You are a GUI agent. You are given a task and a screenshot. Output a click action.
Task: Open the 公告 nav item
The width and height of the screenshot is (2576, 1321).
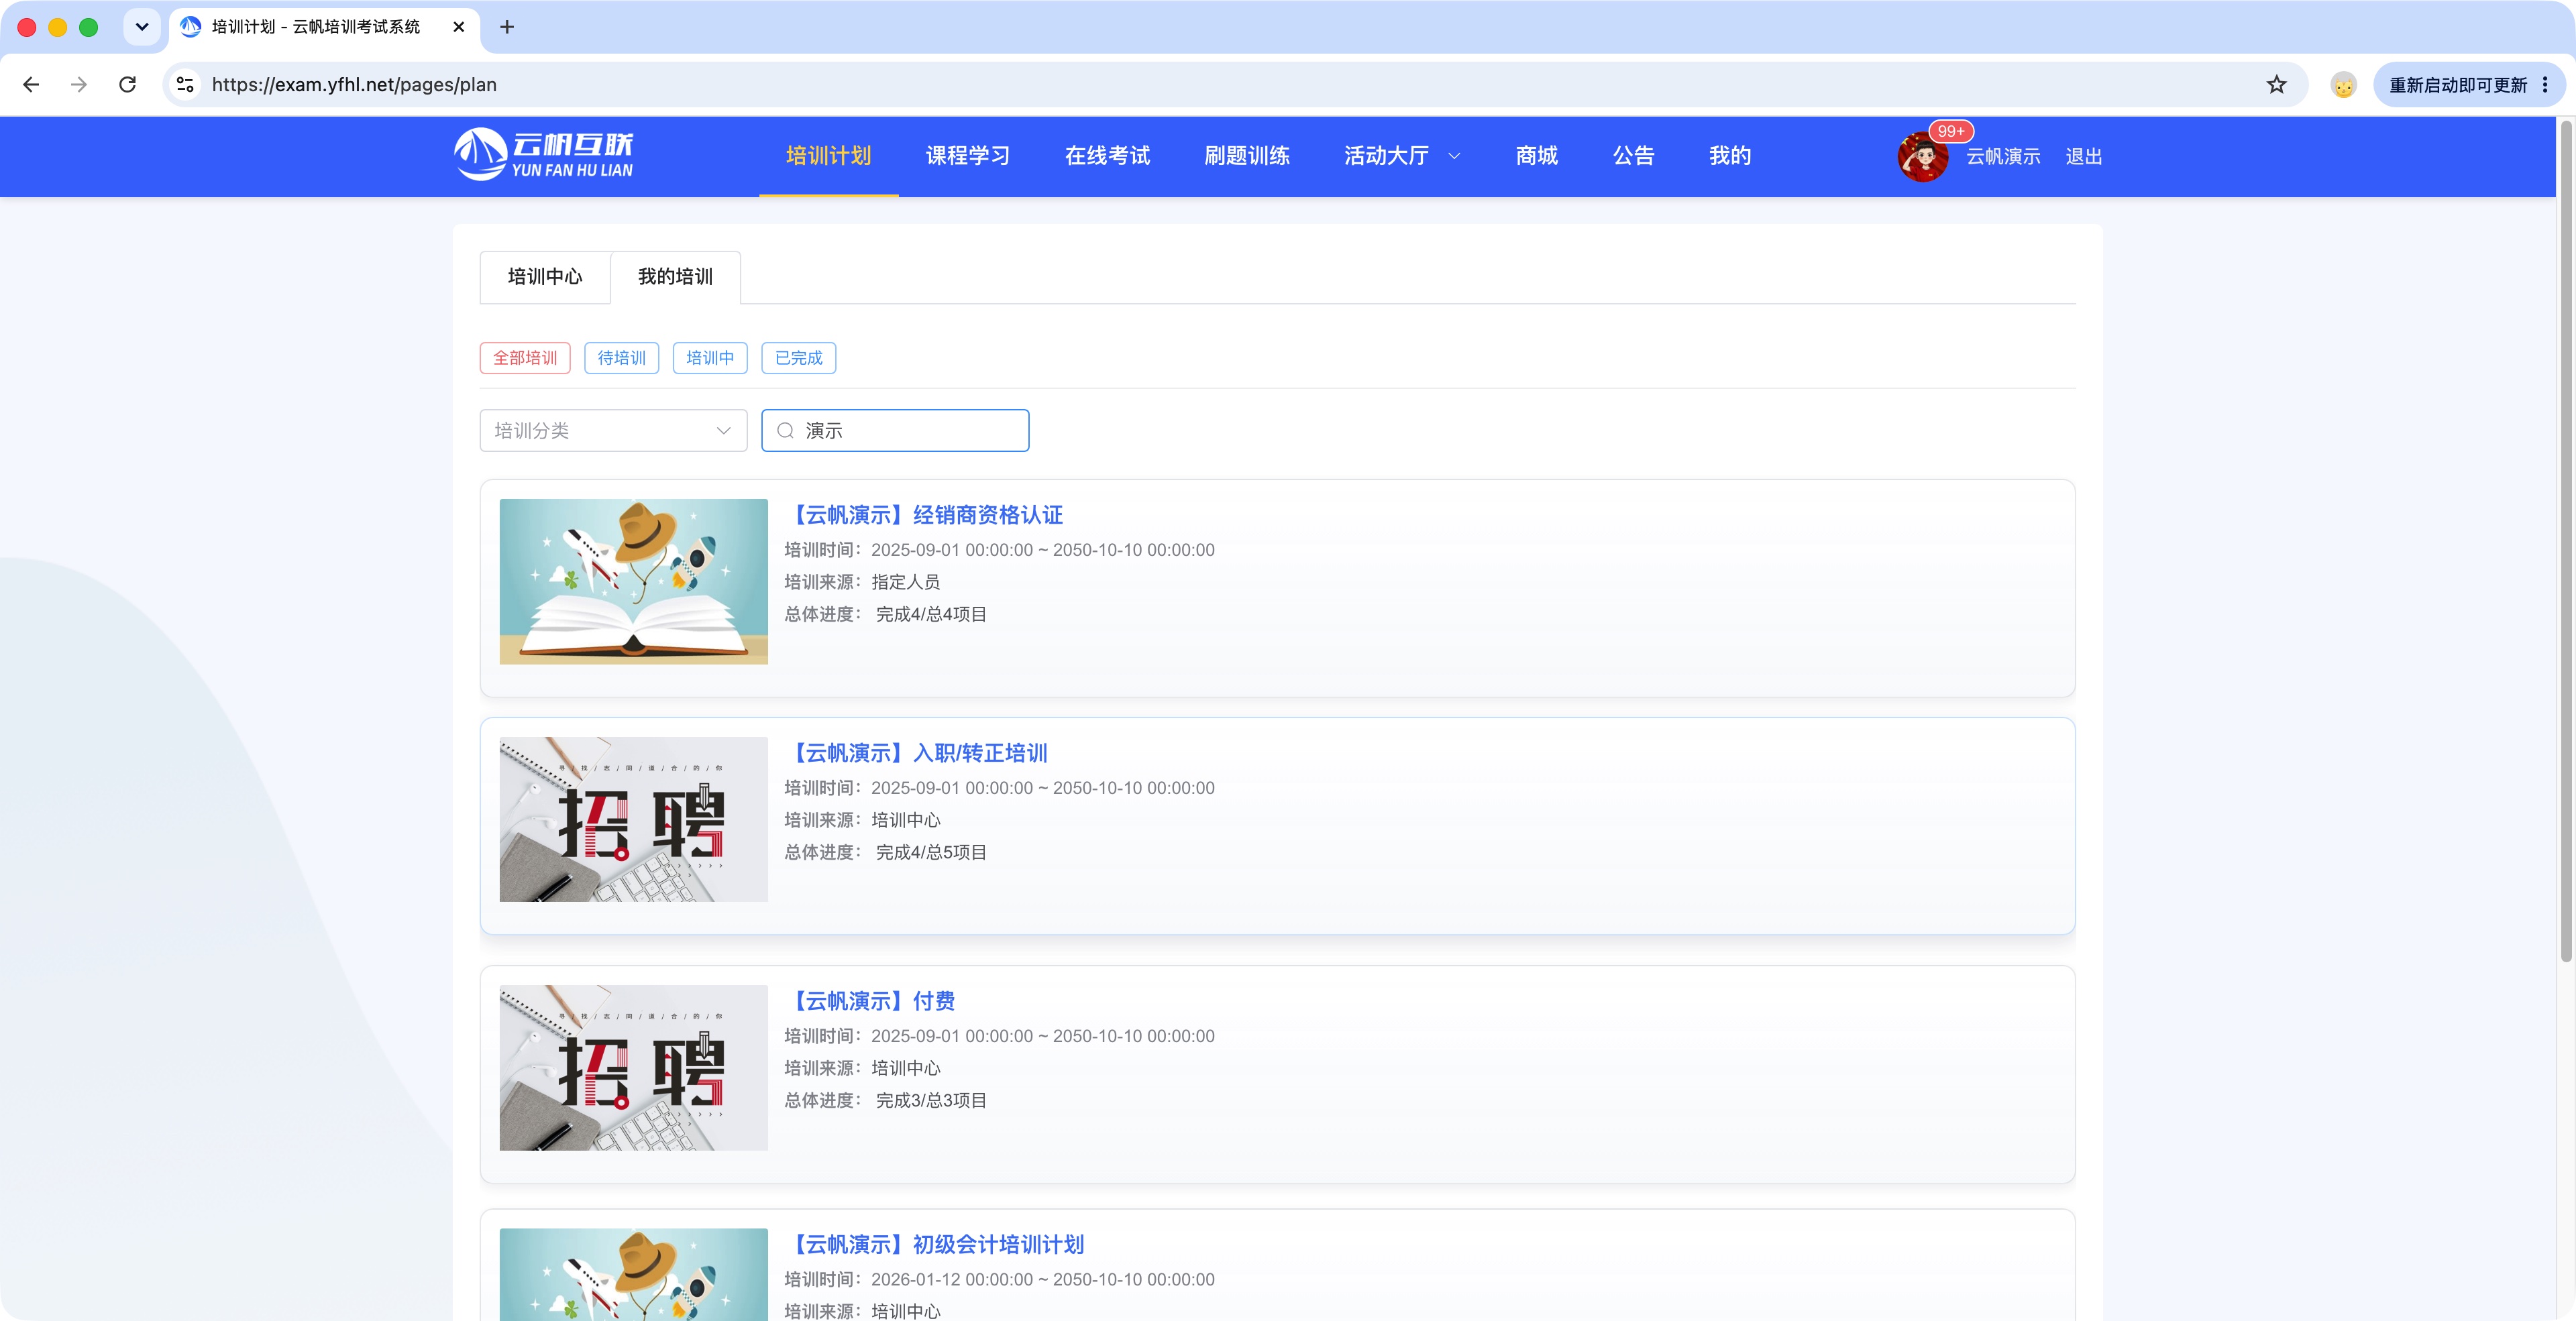pos(1633,156)
